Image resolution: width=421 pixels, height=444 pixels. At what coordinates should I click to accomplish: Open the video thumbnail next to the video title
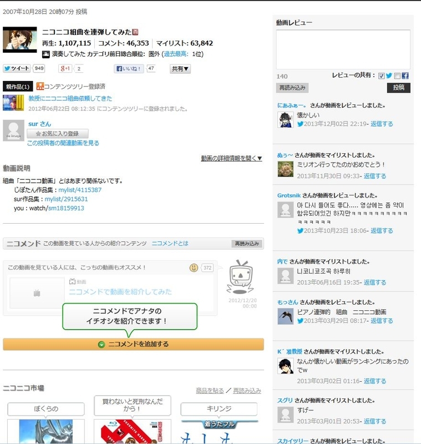20,39
